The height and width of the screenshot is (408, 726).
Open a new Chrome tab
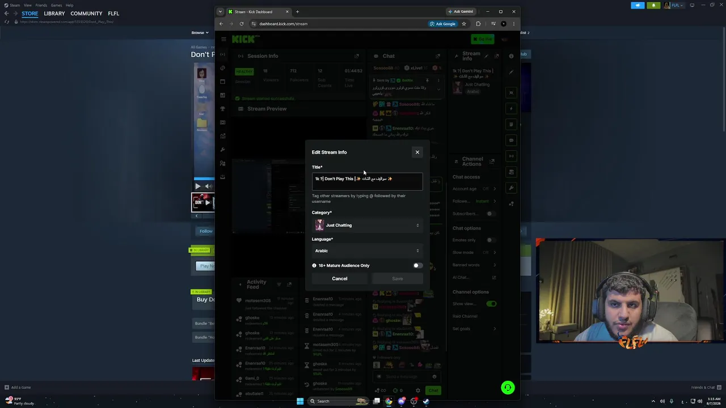click(297, 11)
